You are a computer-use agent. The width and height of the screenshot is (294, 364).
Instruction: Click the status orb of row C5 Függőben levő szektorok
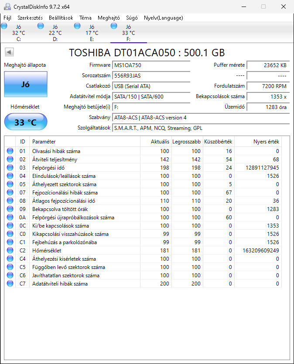tap(10, 267)
